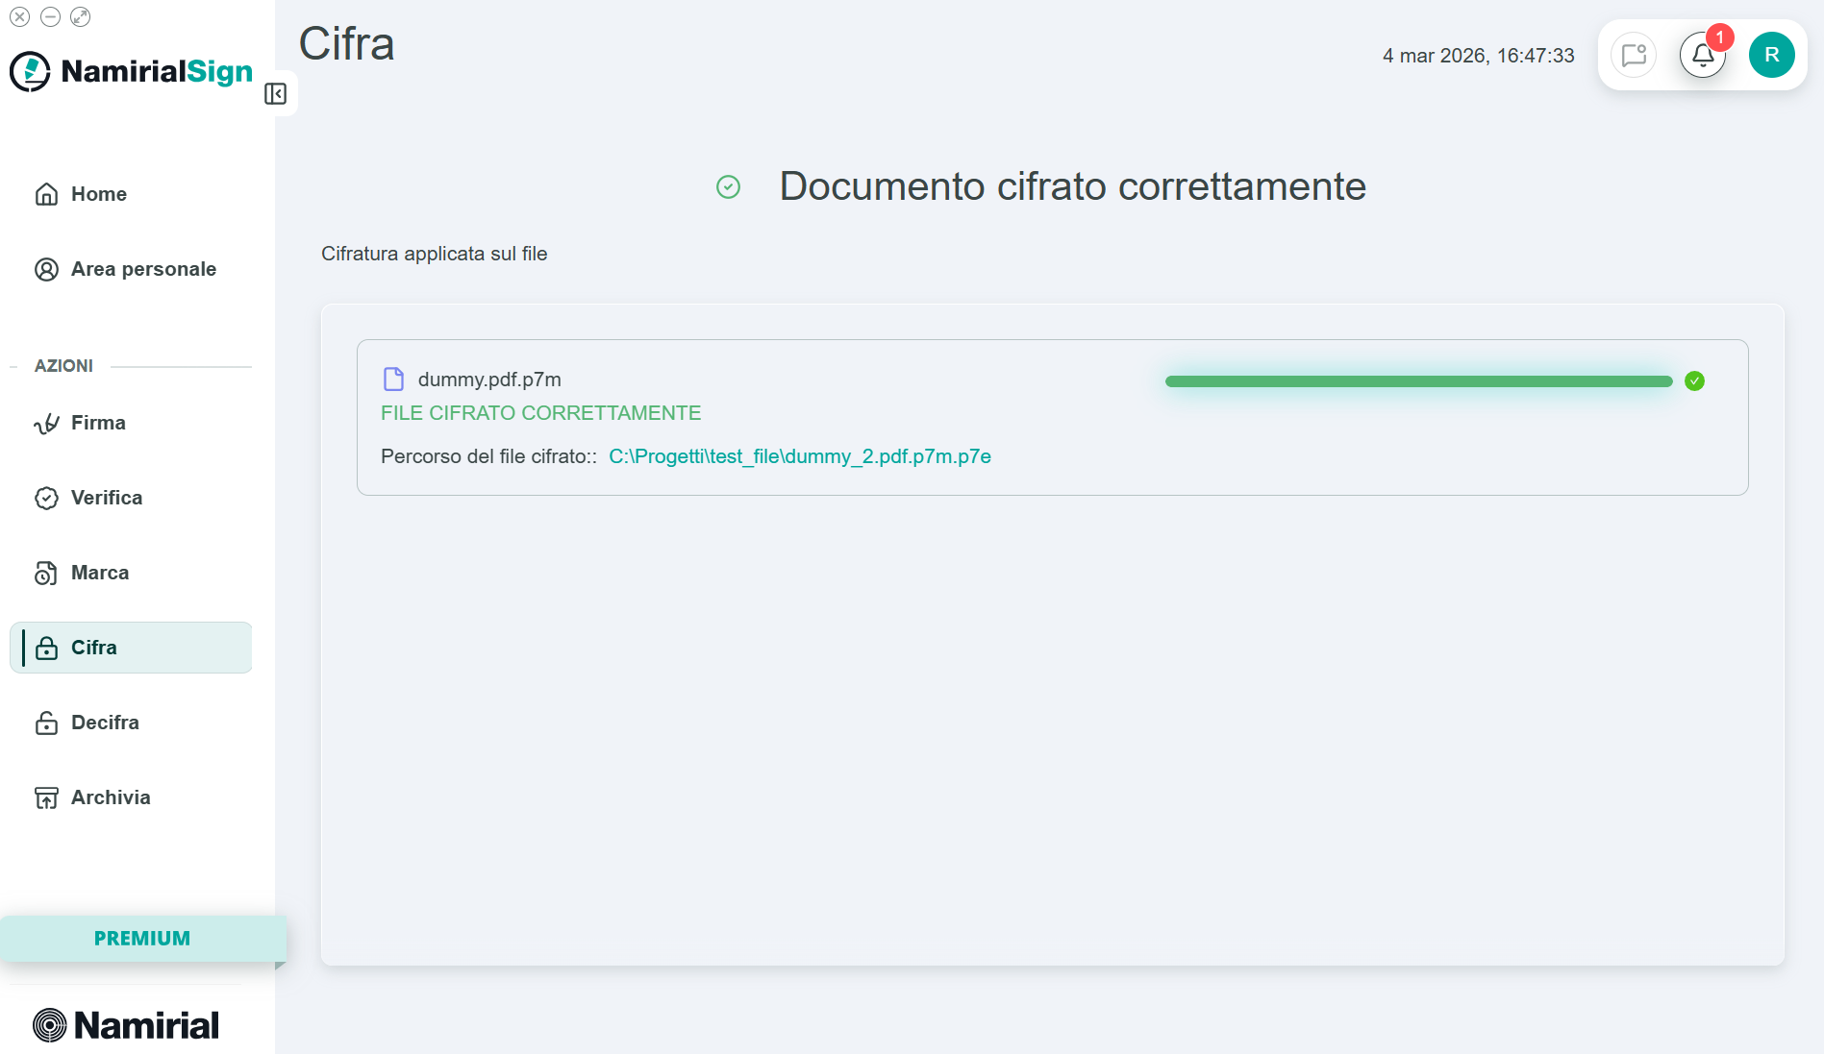Select the Marca timestamp action
Image resolution: width=1824 pixels, height=1054 pixels.
[x=131, y=573]
